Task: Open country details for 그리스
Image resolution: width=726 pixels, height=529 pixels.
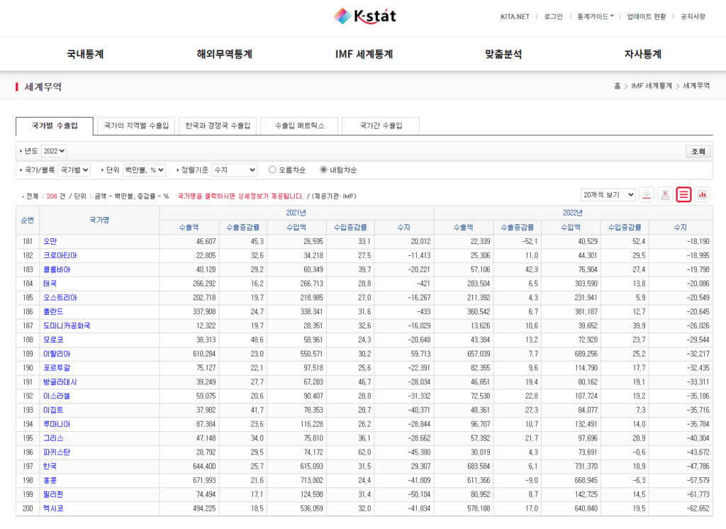Action: pyautogui.click(x=53, y=438)
